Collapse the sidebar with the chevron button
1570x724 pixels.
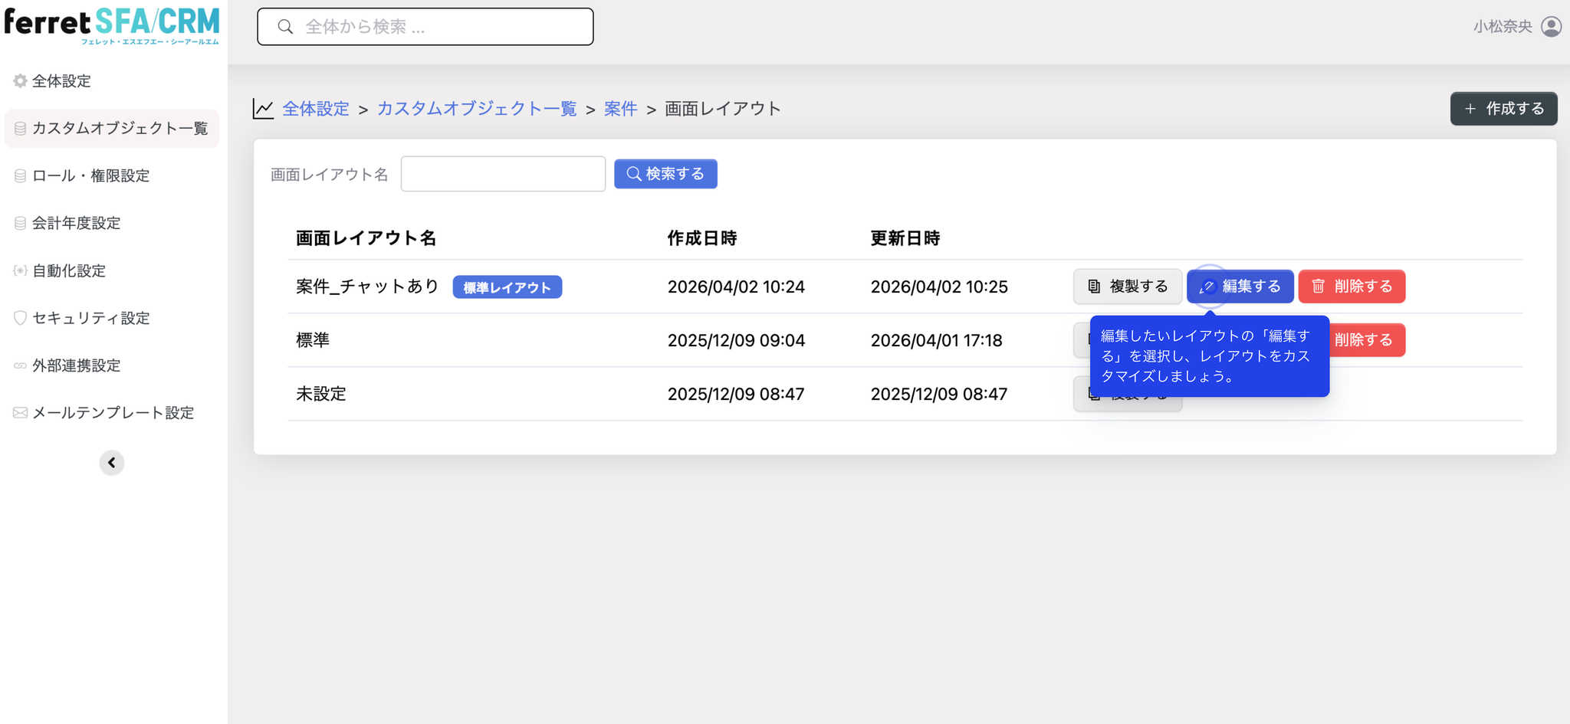pos(112,463)
